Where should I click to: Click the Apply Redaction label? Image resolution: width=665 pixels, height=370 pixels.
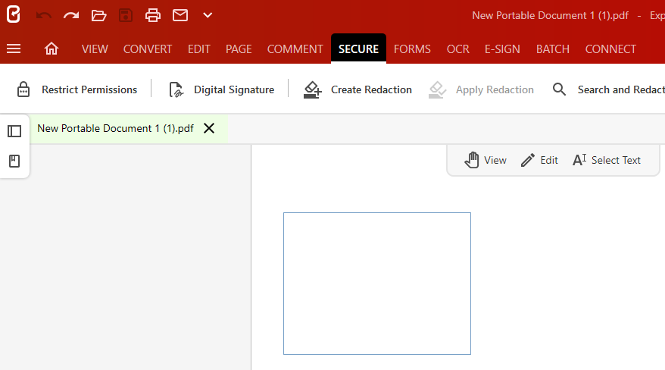(x=495, y=90)
